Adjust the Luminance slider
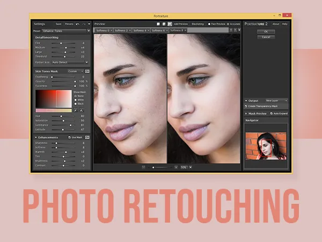This screenshot has height=242, width=322. coord(63,125)
